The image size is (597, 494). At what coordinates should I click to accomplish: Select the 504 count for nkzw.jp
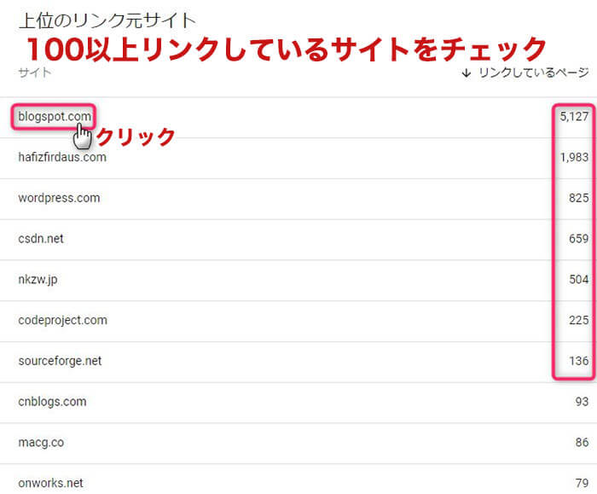click(x=579, y=280)
